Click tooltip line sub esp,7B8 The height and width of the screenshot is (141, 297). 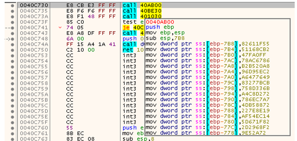point(165,38)
